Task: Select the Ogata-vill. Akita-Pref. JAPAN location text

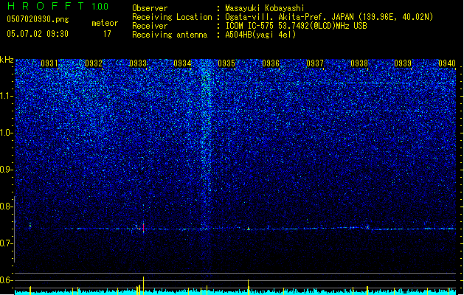Action: (x=329, y=17)
